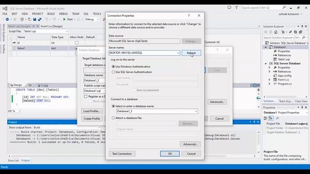Select App.config in Solution Explorer
The image size is (310, 174).
pyautogui.click(x=284, y=76)
